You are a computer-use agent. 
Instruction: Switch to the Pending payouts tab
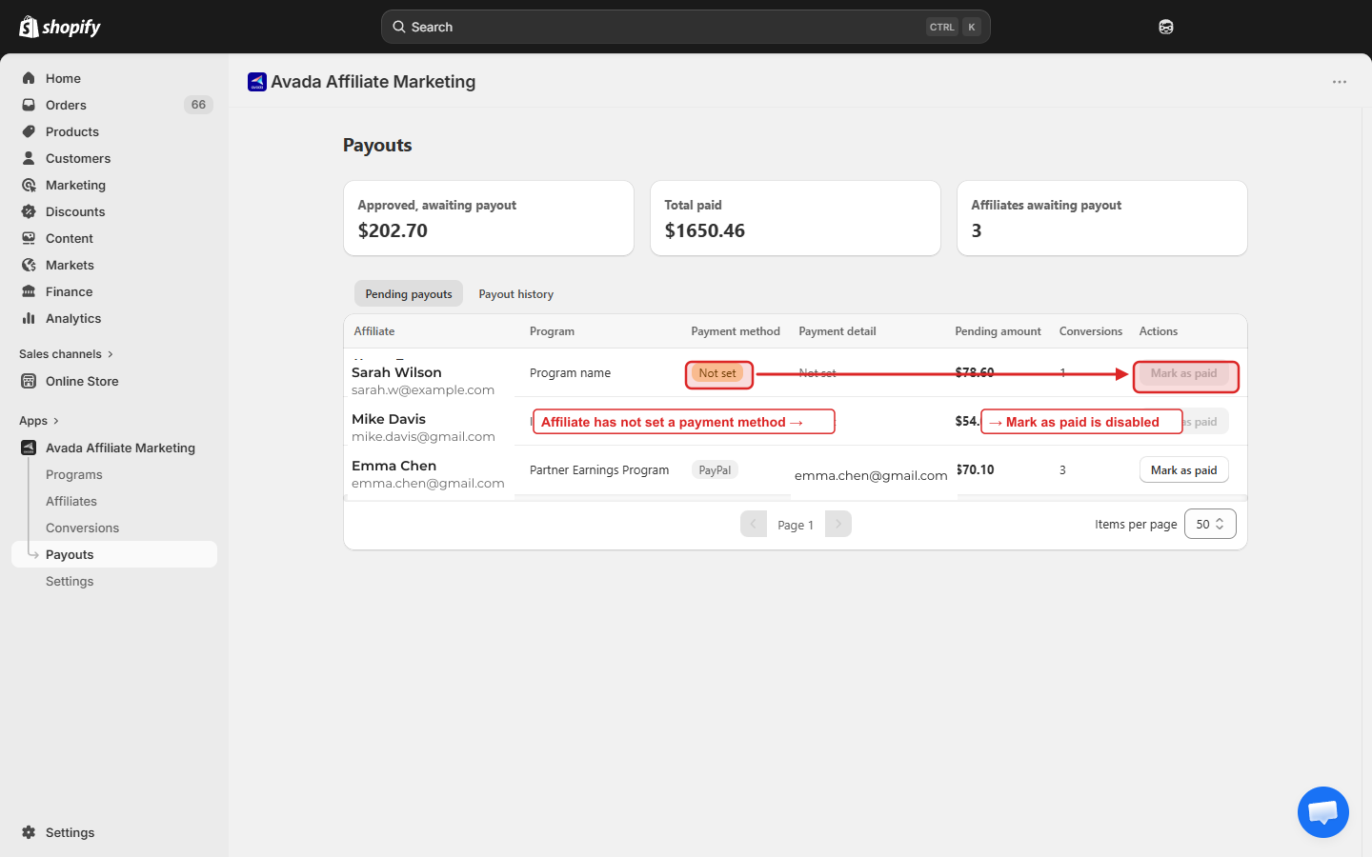click(x=409, y=293)
